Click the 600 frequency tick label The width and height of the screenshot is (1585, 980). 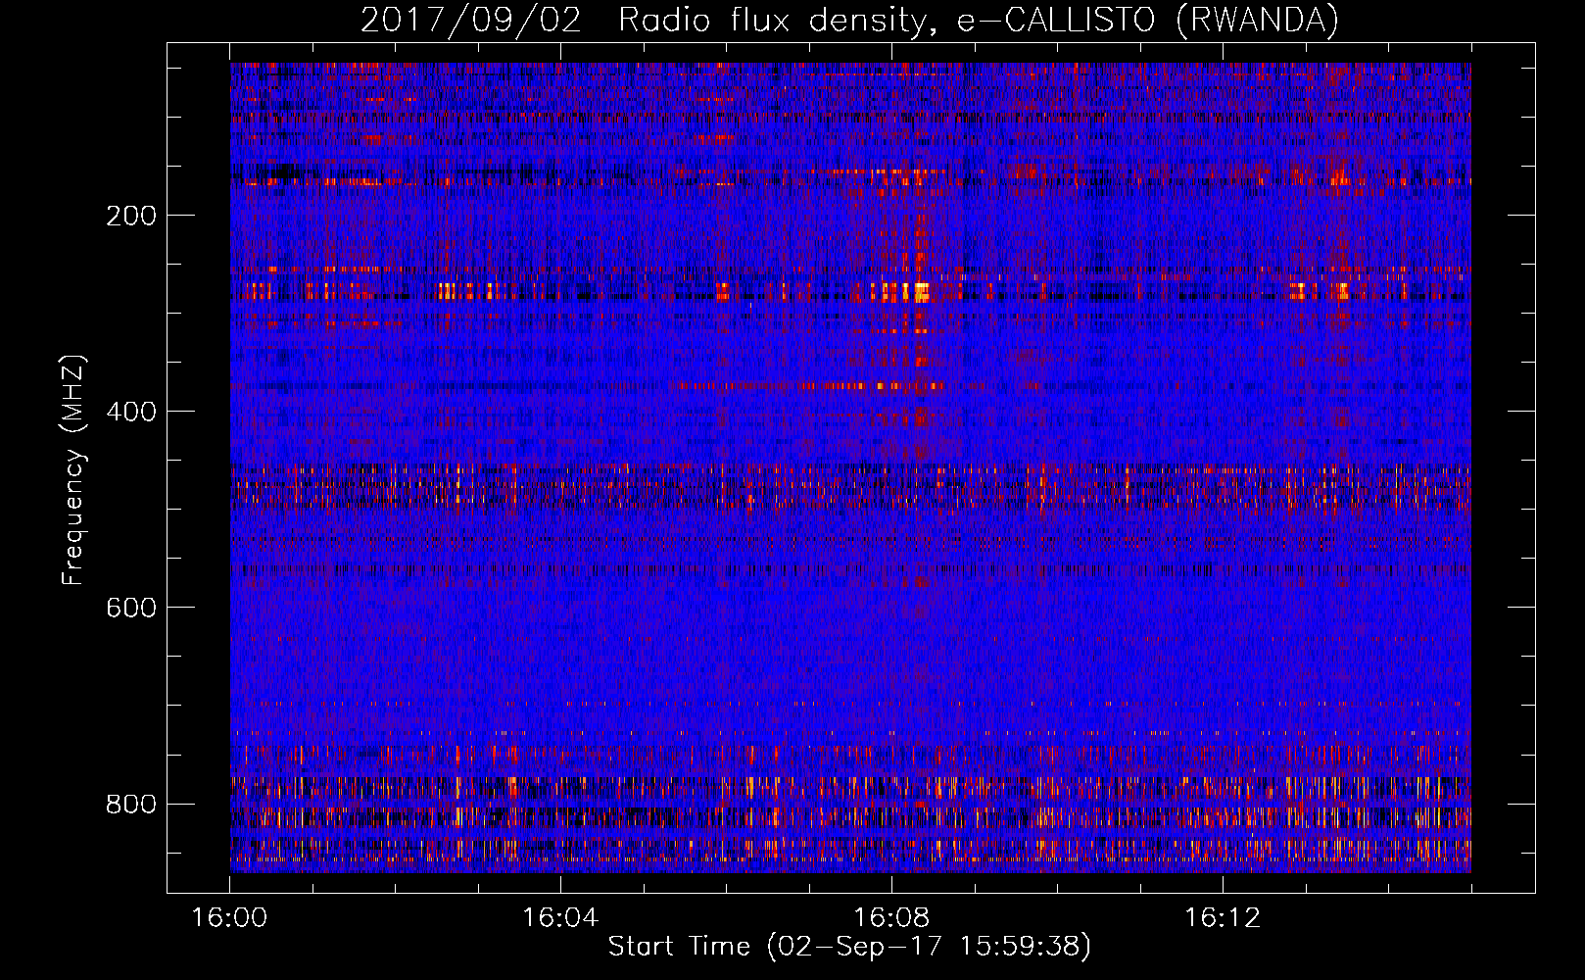pos(131,608)
